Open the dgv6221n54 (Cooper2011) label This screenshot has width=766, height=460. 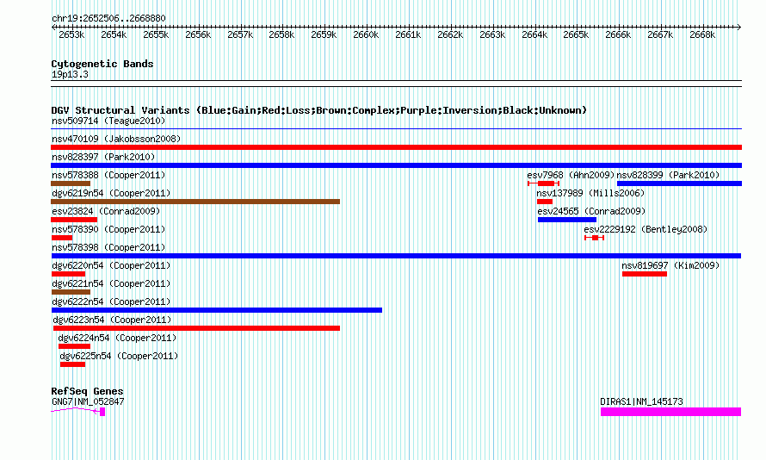111,283
